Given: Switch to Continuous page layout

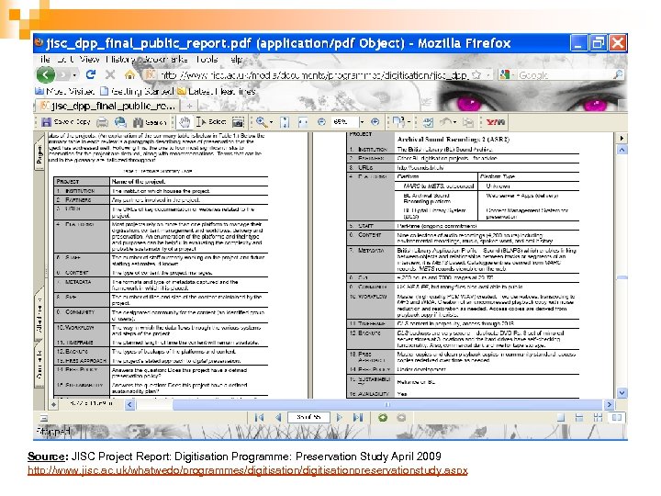Looking at the screenshot, I should 579,418.
